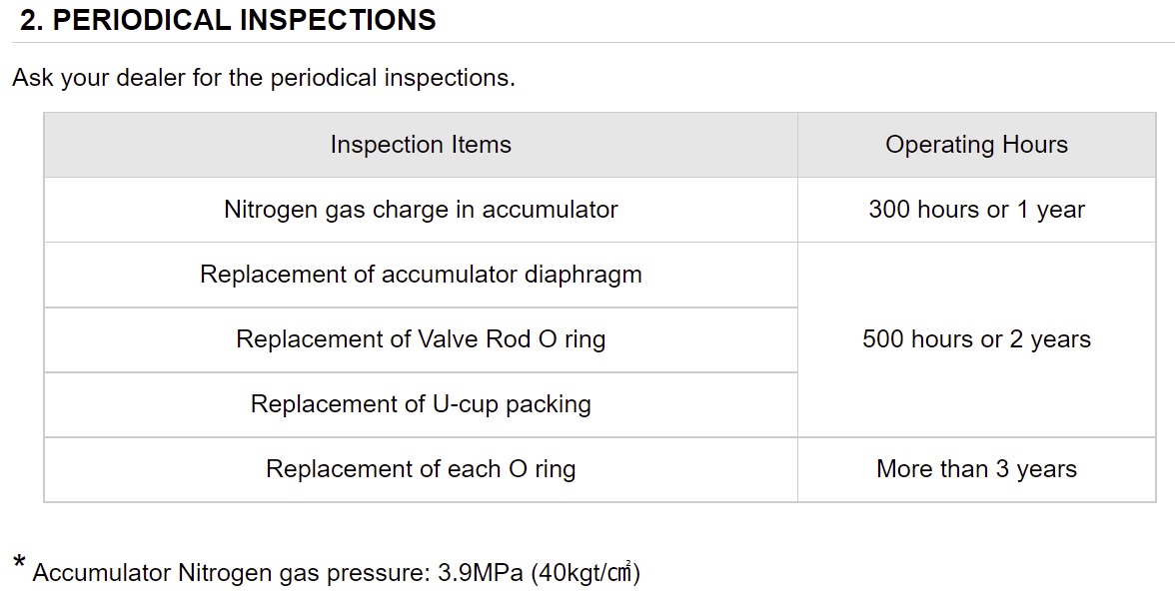The image size is (1175, 601).
Task: Click the '2. PERIODICAL INSPECTIONS' heading
Action: pyautogui.click(x=228, y=19)
